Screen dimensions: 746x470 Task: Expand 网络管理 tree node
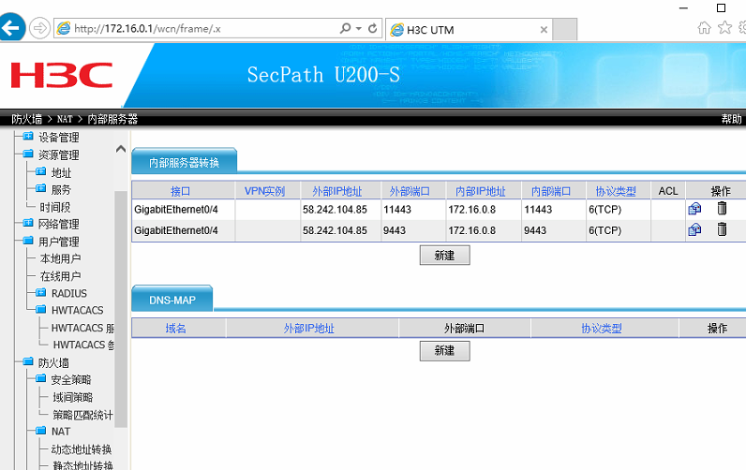click(28, 223)
